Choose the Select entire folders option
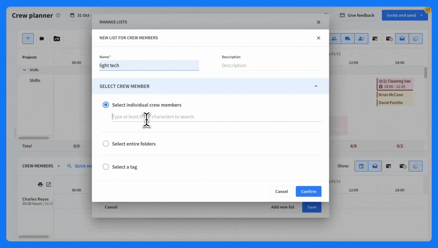The height and width of the screenshot is (248, 438). click(106, 144)
